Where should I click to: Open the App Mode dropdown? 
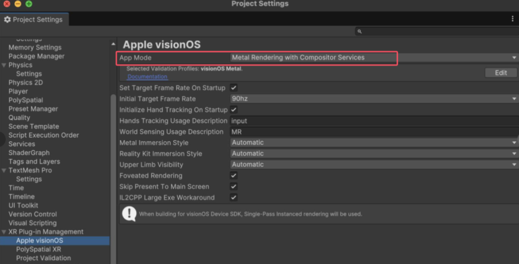(374, 58)
